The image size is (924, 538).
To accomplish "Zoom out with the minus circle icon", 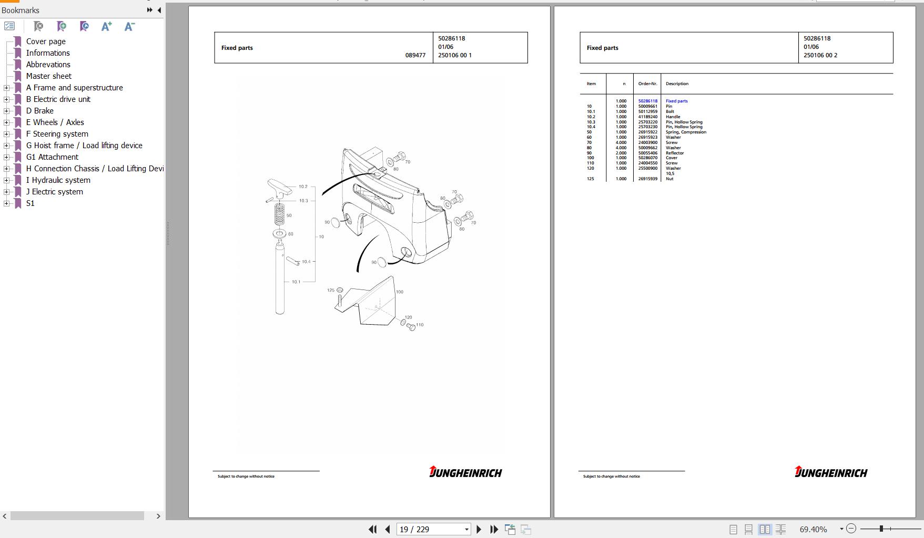I will 851,529.
